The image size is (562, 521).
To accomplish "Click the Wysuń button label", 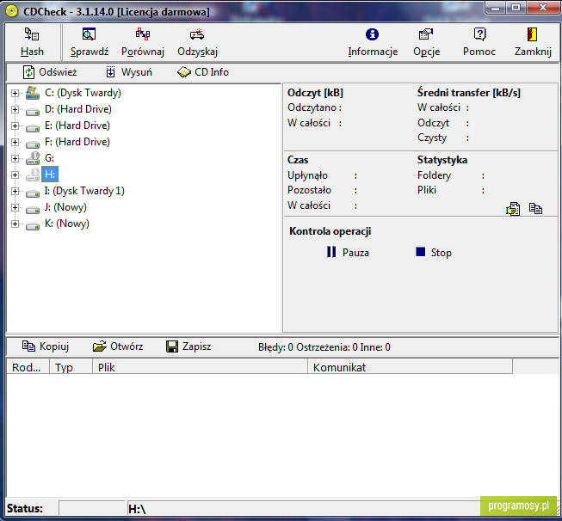I will tap(137, 72).
